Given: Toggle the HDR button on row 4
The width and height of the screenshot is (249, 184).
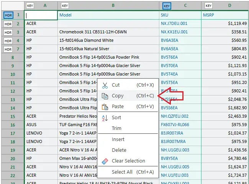Looking at the screenshot, I should (8, 41).
